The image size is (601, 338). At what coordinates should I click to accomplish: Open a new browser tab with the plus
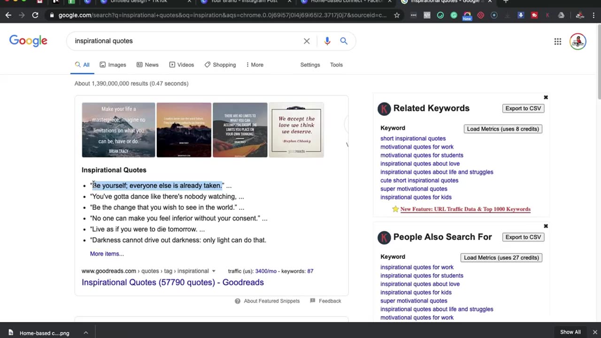point(506,2)
